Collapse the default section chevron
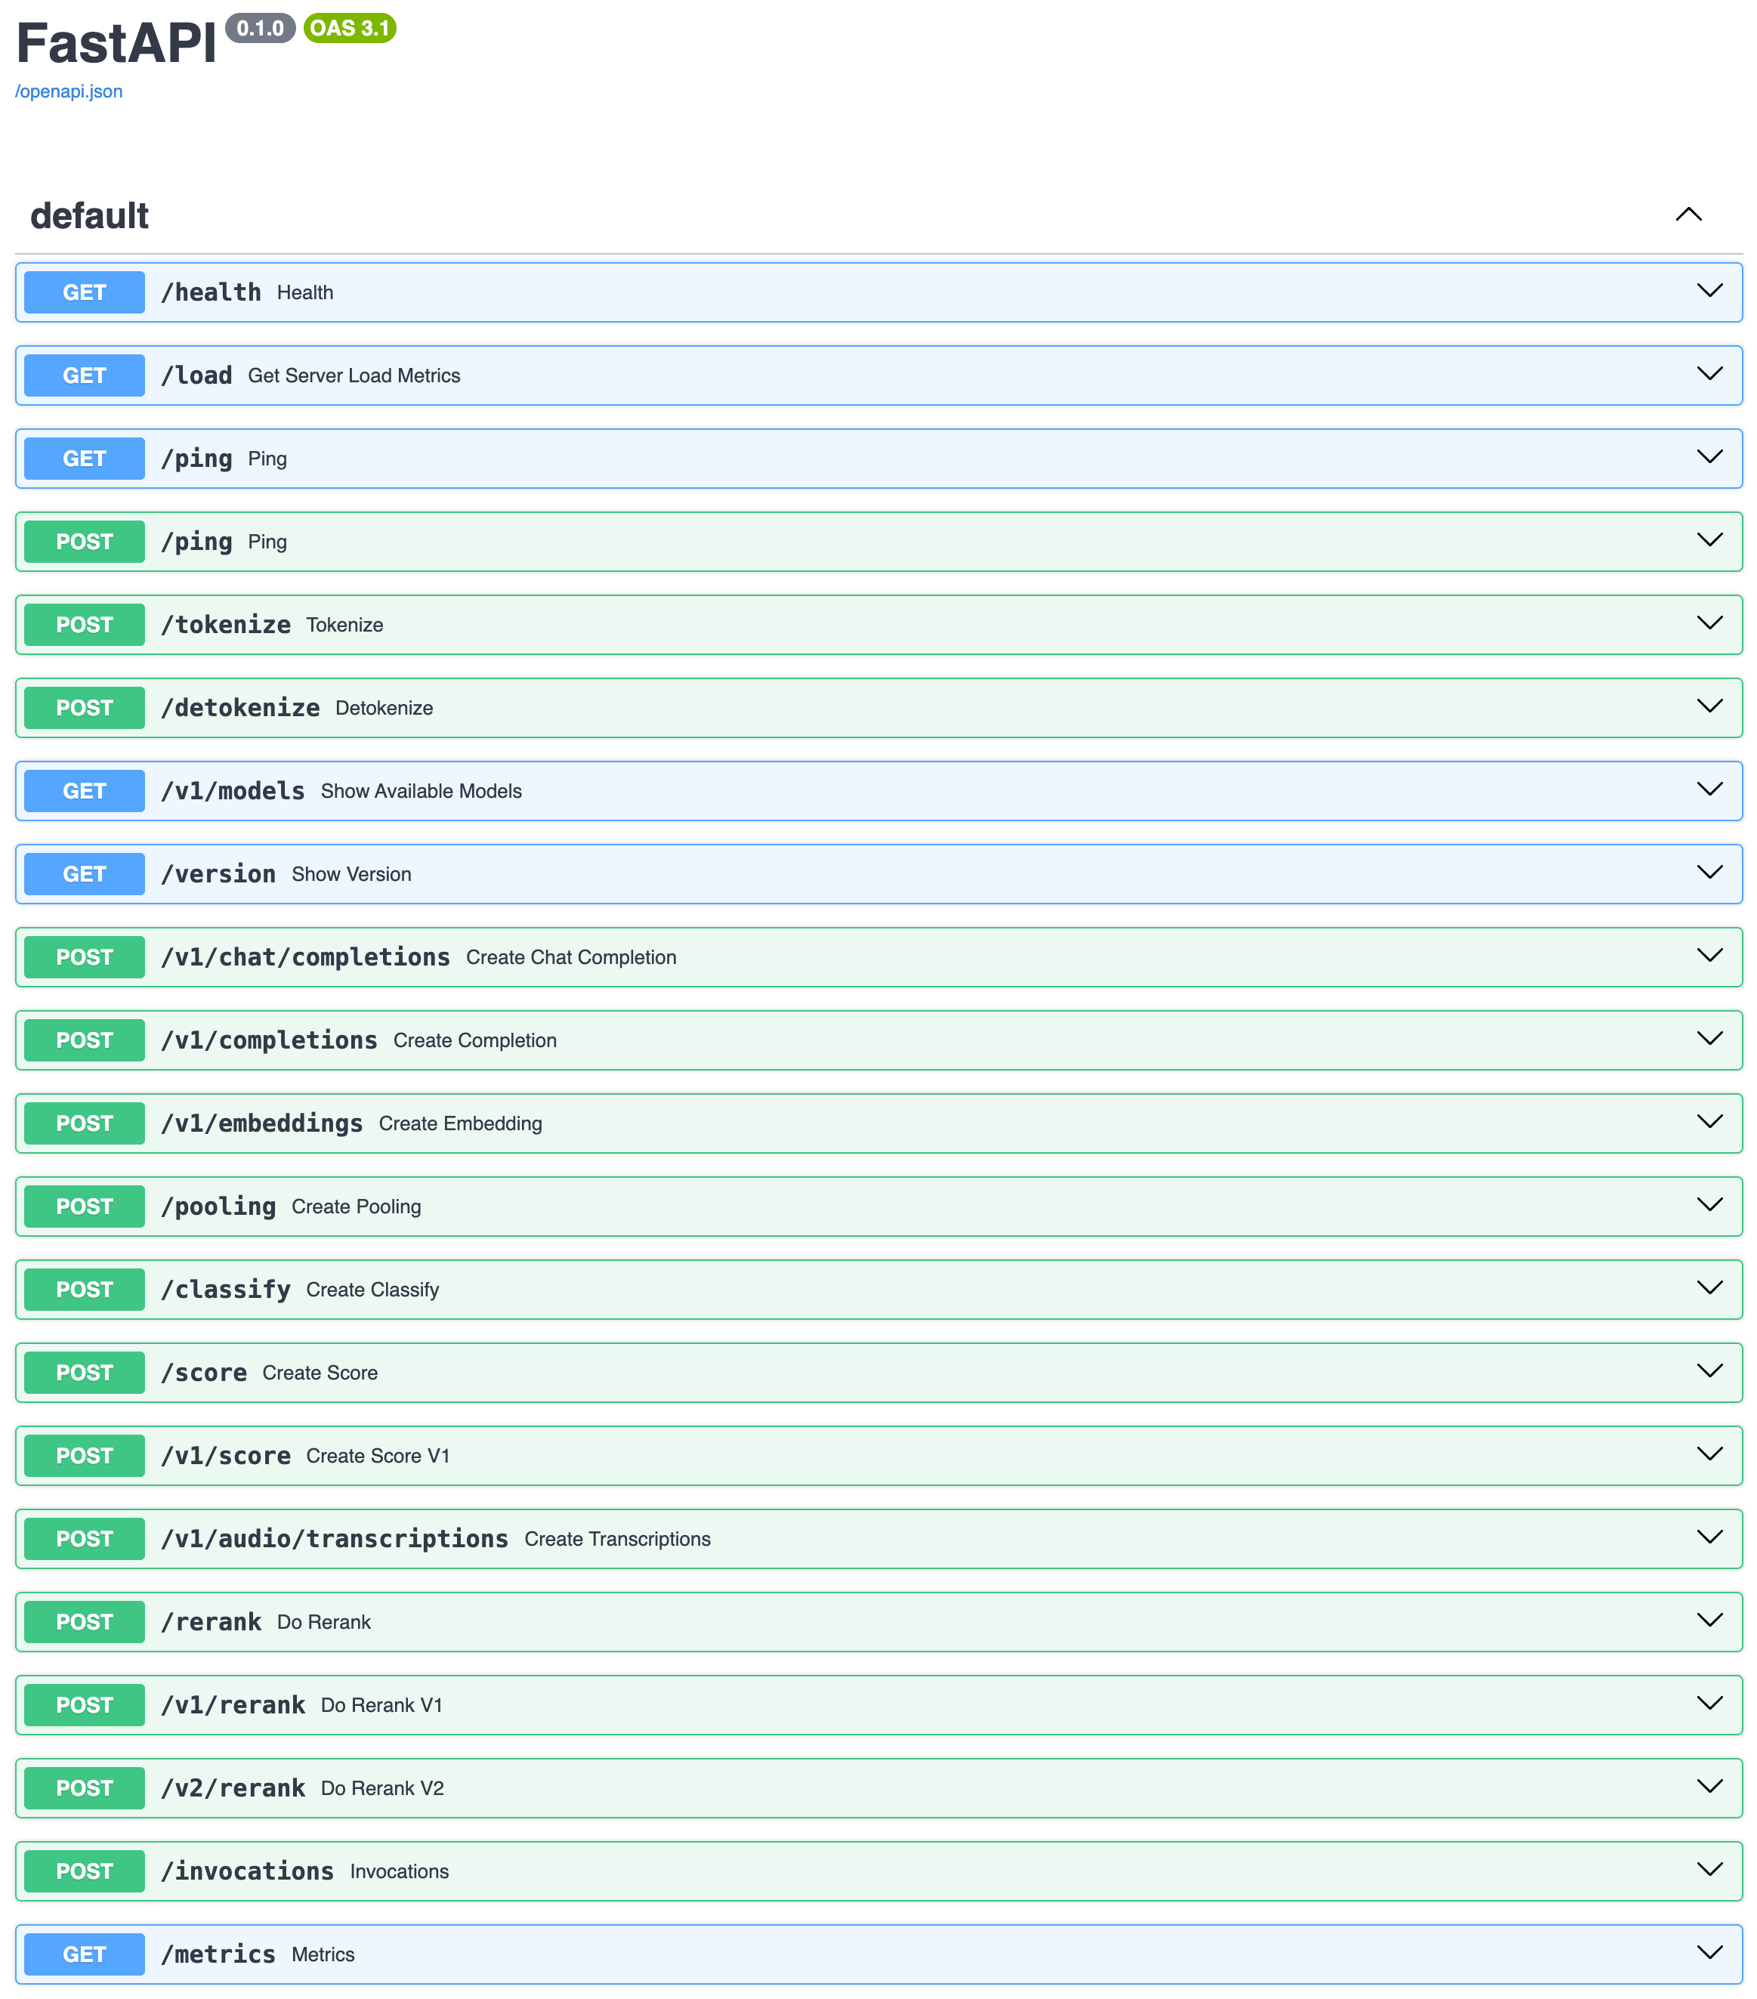This screenshot has height=1999, width=1757. coord(1688,215)
